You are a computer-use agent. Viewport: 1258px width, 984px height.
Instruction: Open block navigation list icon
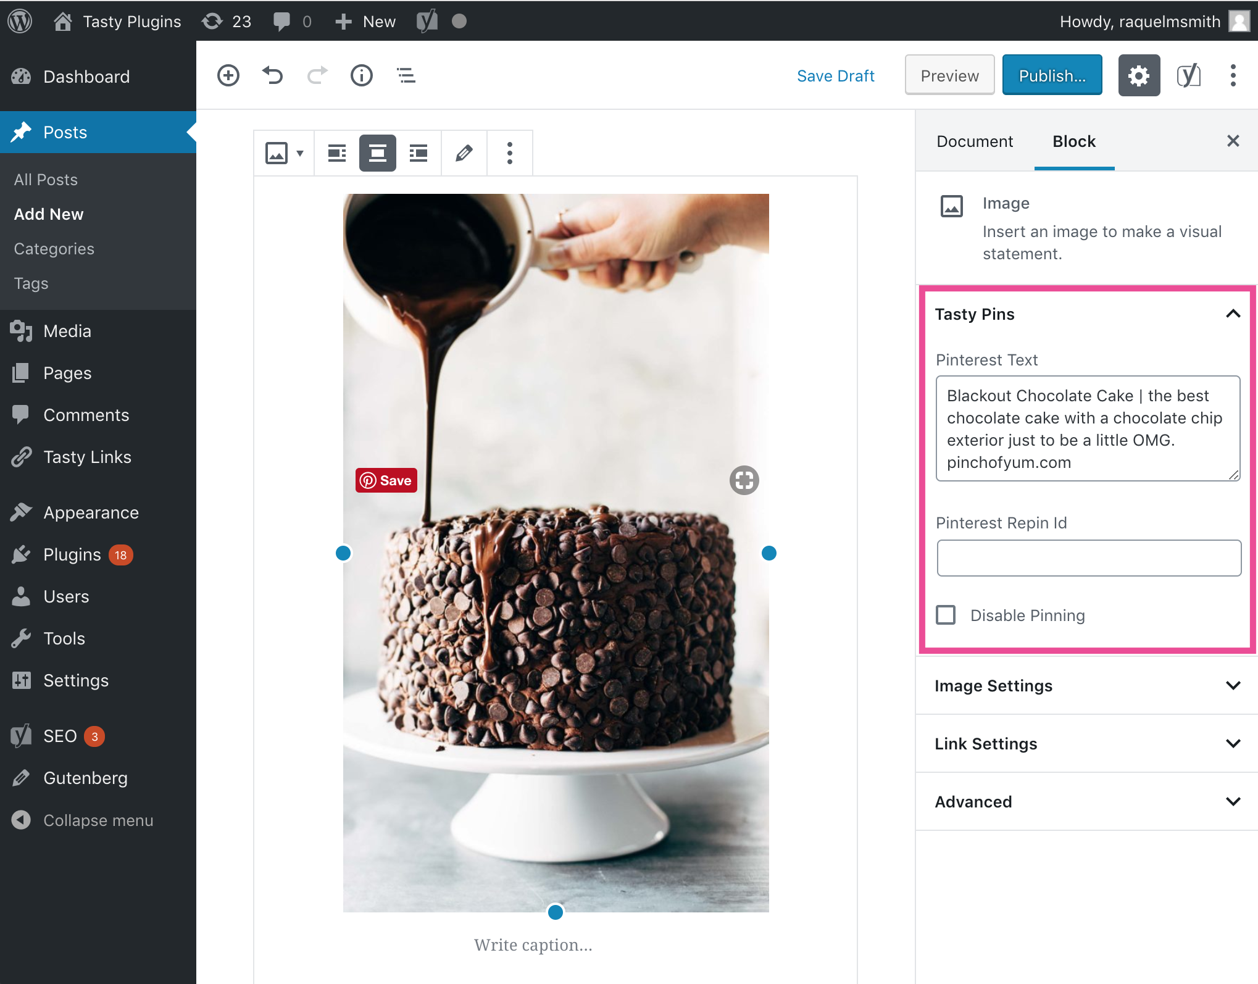click(x=406, y=75)
